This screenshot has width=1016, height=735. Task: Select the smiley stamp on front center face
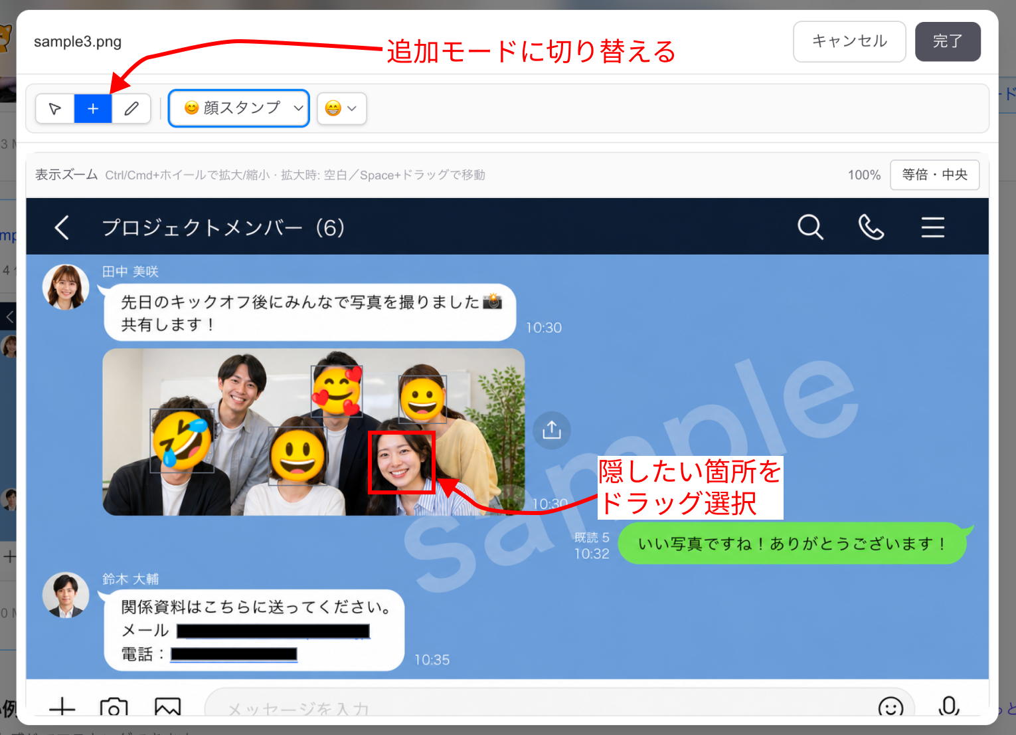[x=297, y=455]
